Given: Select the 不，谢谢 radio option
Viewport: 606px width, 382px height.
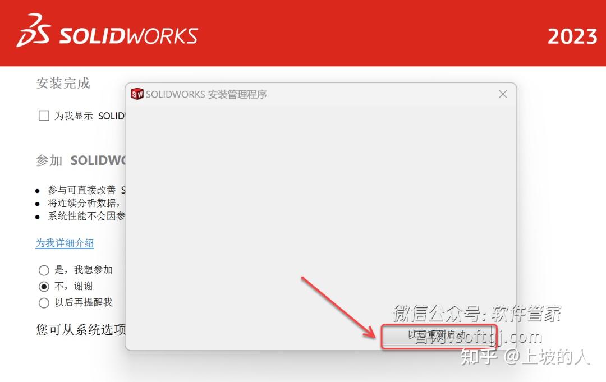Looking at the screenshot, I should pyautogui.click(x=44, y=286).
